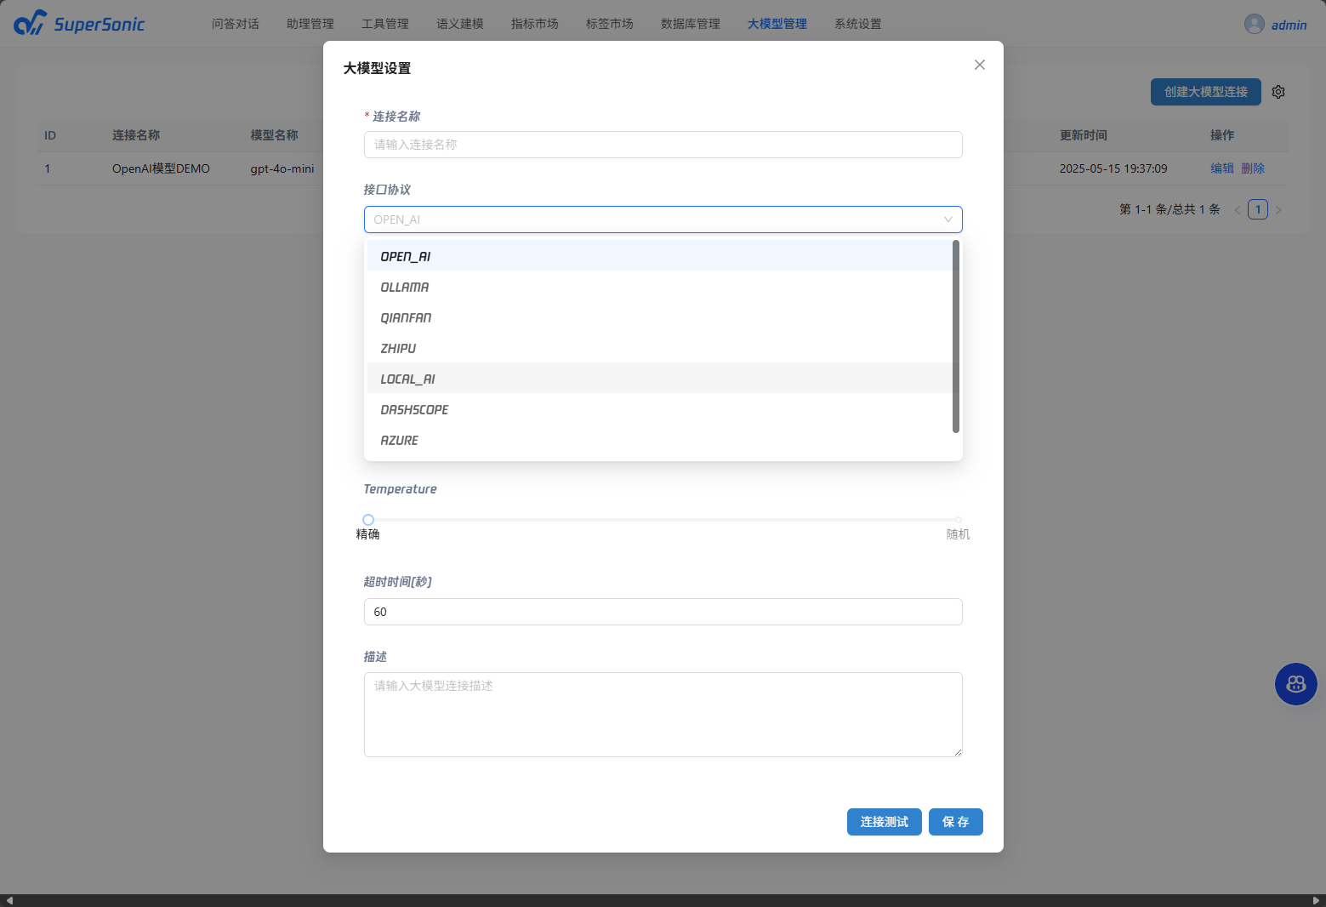Screen dimensions: 1326x907
Task: Open 工具管理 menu item
Action: 385,24
